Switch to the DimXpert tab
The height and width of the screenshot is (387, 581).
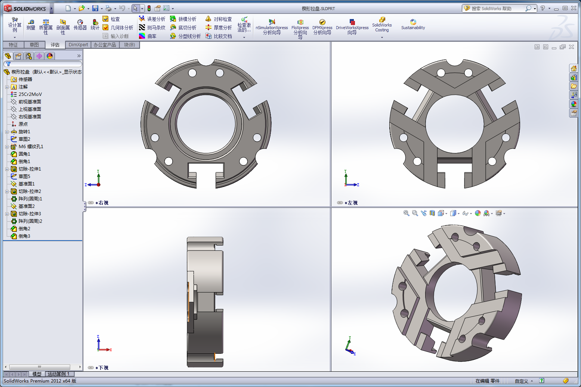tap(78, 45)
